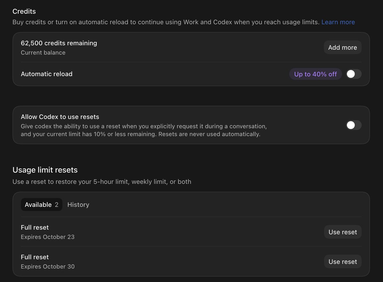Click the 'Buy credits or turn on' description

[166, 22]
